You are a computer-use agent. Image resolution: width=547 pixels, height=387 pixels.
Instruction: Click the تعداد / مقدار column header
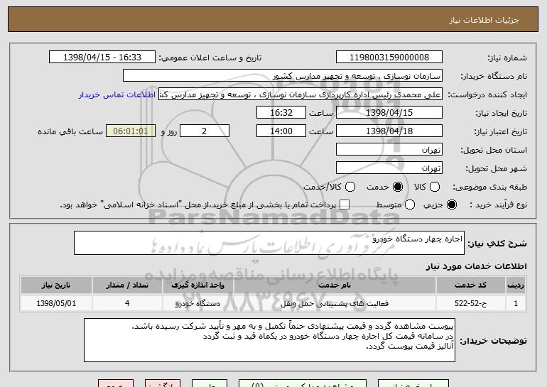pos(127,285)
